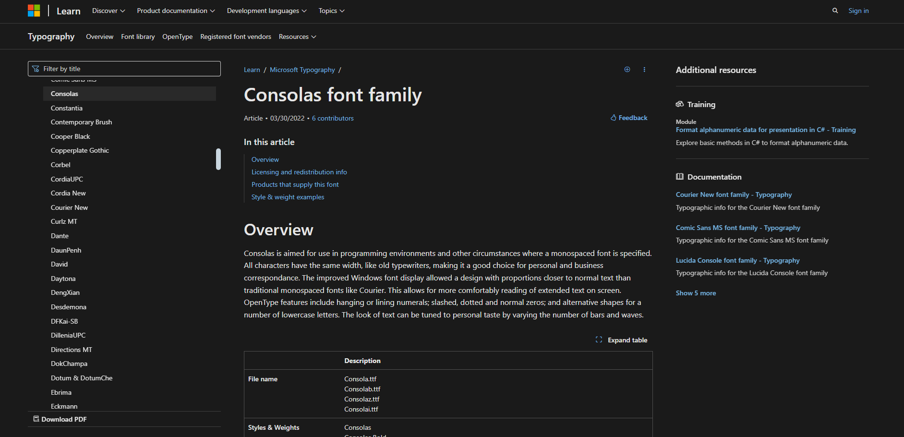This screenshot has height=437, width=904.
Task: Open search with the magnifier icon
Action: tap(835, 10)
